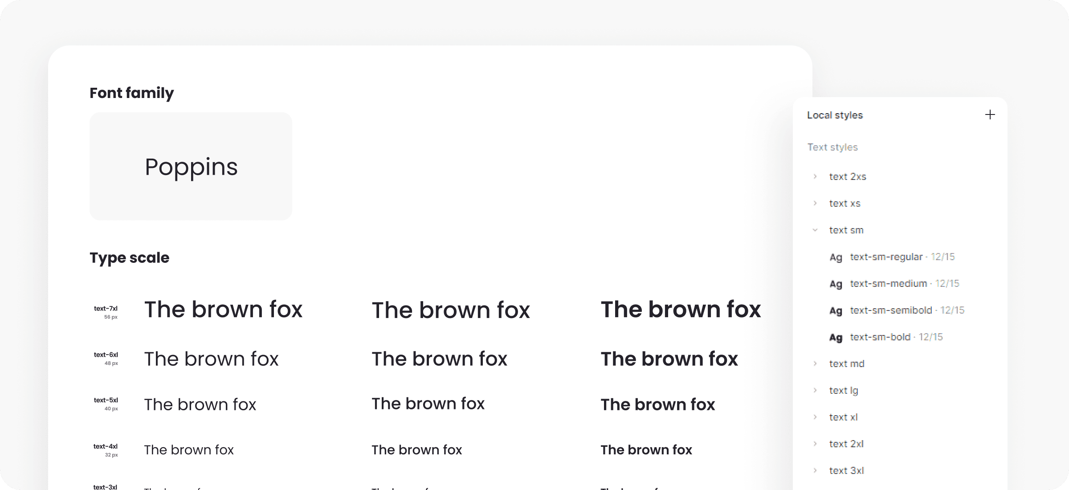Click the Ag icon for text-sm-medium
Image resolution: width=1069 pixels, height=490 pixels.
tap(836, 284)
